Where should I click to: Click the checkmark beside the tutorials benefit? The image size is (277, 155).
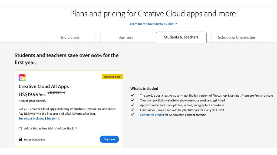tap(133, 110)
